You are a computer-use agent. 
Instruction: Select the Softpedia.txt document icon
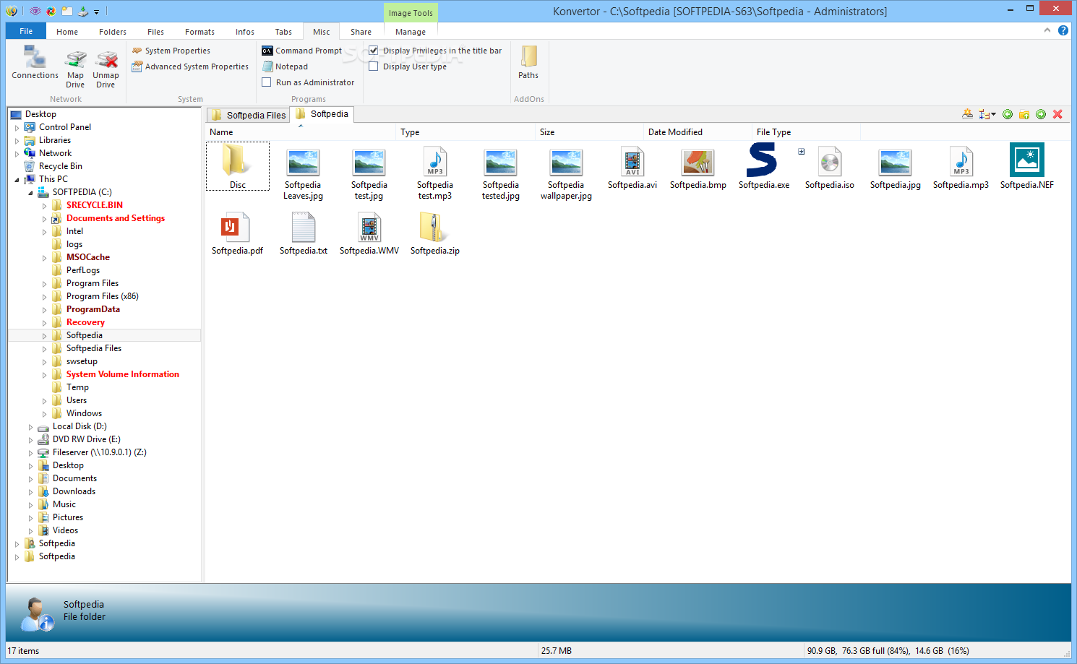304,227
